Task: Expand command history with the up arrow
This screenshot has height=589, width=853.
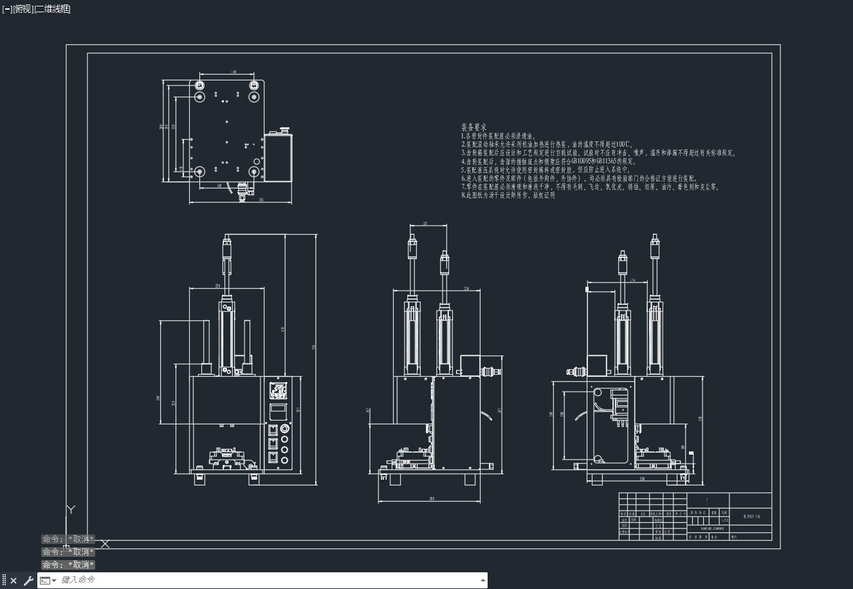Action: (x=483, y=580)
